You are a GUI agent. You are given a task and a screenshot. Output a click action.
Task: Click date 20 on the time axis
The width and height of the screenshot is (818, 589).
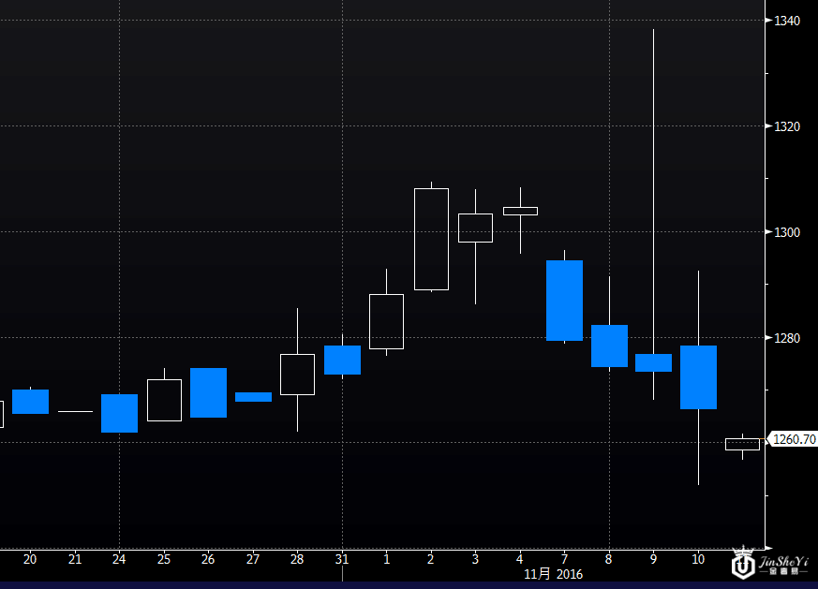(x=30, y=559)
